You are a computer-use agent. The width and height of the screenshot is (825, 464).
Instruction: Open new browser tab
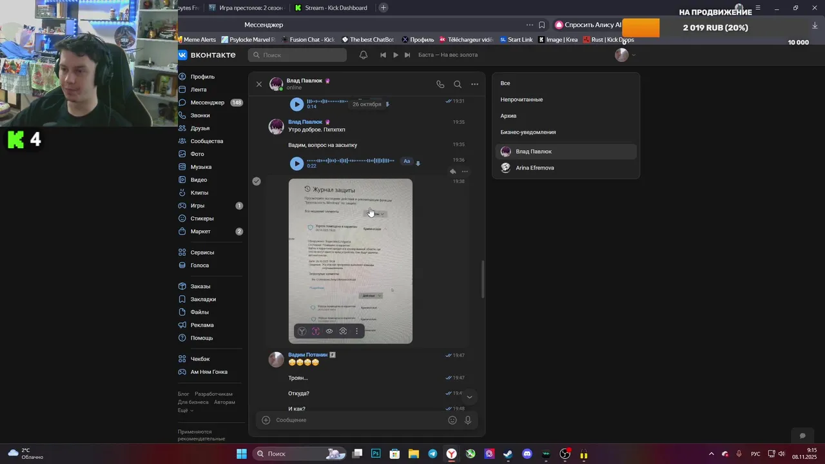[x=383, y=8]
